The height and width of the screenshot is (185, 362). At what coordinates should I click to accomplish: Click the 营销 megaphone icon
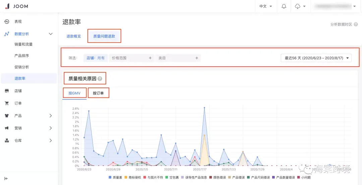click(x=7, y=128)
